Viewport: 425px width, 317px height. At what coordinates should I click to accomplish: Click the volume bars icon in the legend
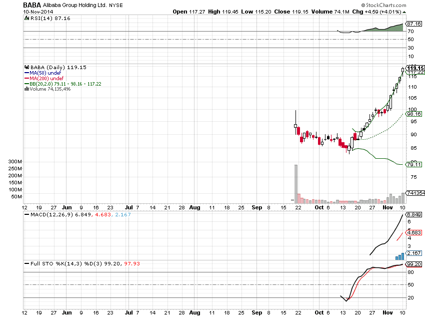26,89
